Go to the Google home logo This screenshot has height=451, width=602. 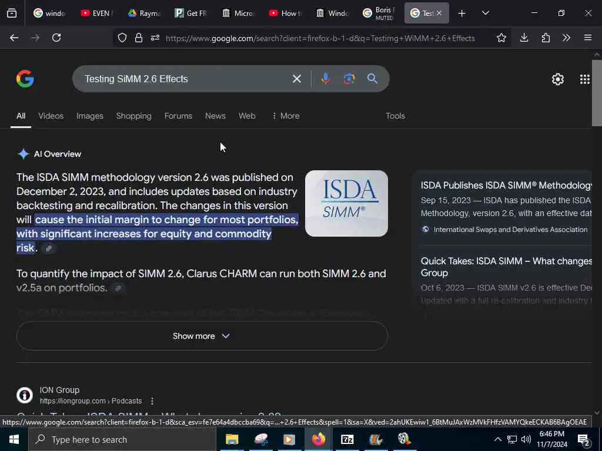point(25,79)
